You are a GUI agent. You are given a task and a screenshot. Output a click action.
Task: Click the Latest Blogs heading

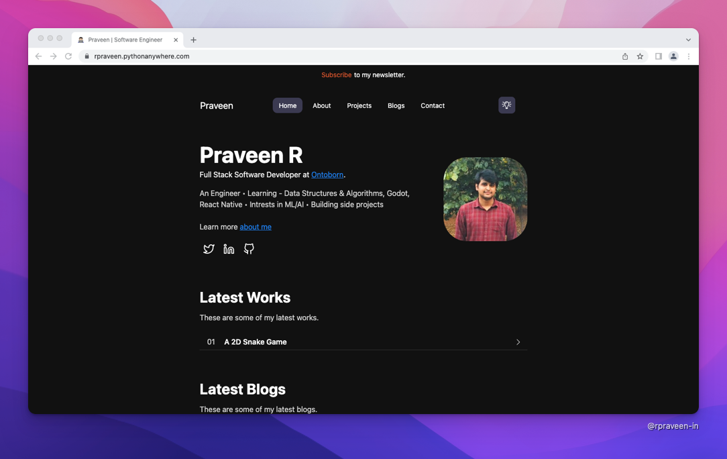coord(243,389)
